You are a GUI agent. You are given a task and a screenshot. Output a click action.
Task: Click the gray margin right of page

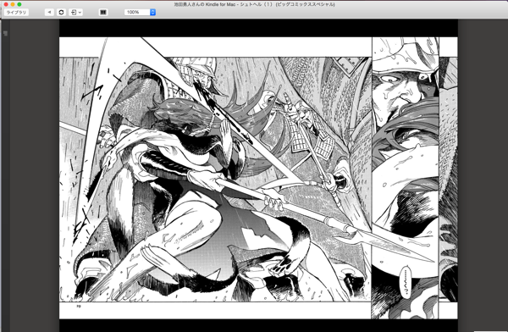483,175
